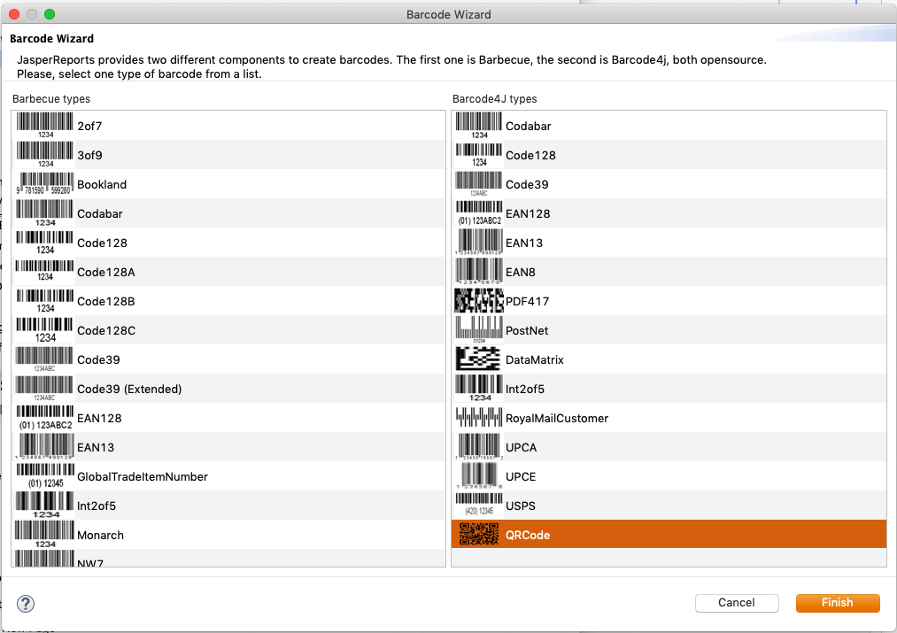Select the Barcode4J EAN128 barcode icon
897x633 pixels.
[479, 212]
